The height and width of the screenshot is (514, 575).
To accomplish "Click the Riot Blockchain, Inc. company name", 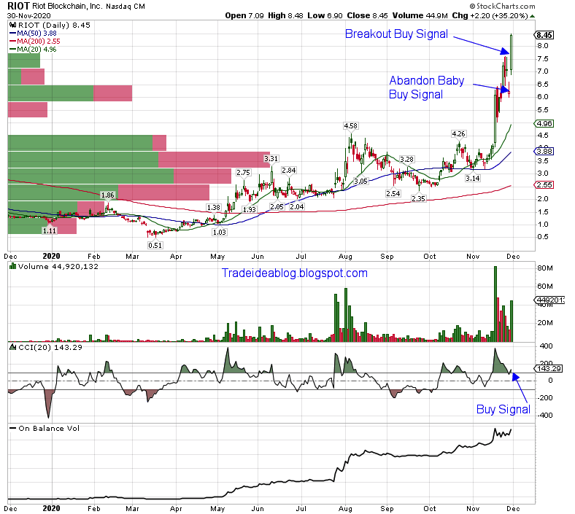I will point(68,7).
